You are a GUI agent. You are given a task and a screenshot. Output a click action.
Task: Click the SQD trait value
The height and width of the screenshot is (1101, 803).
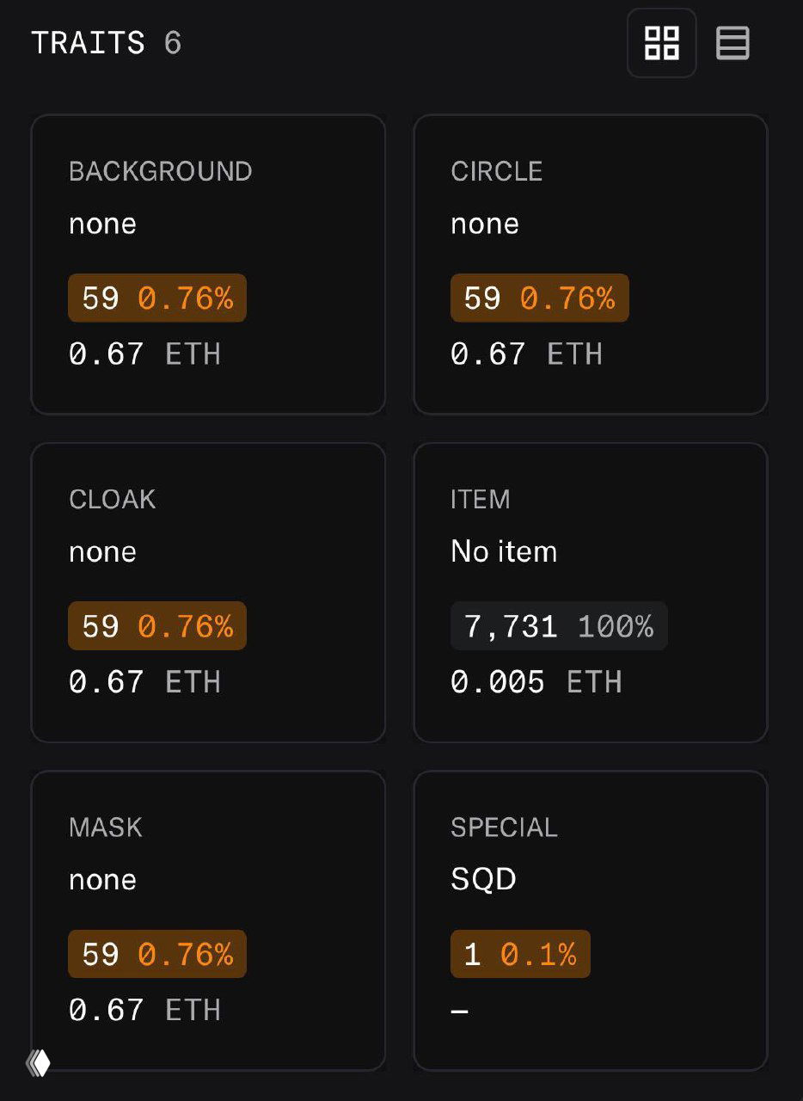(484, 879)
